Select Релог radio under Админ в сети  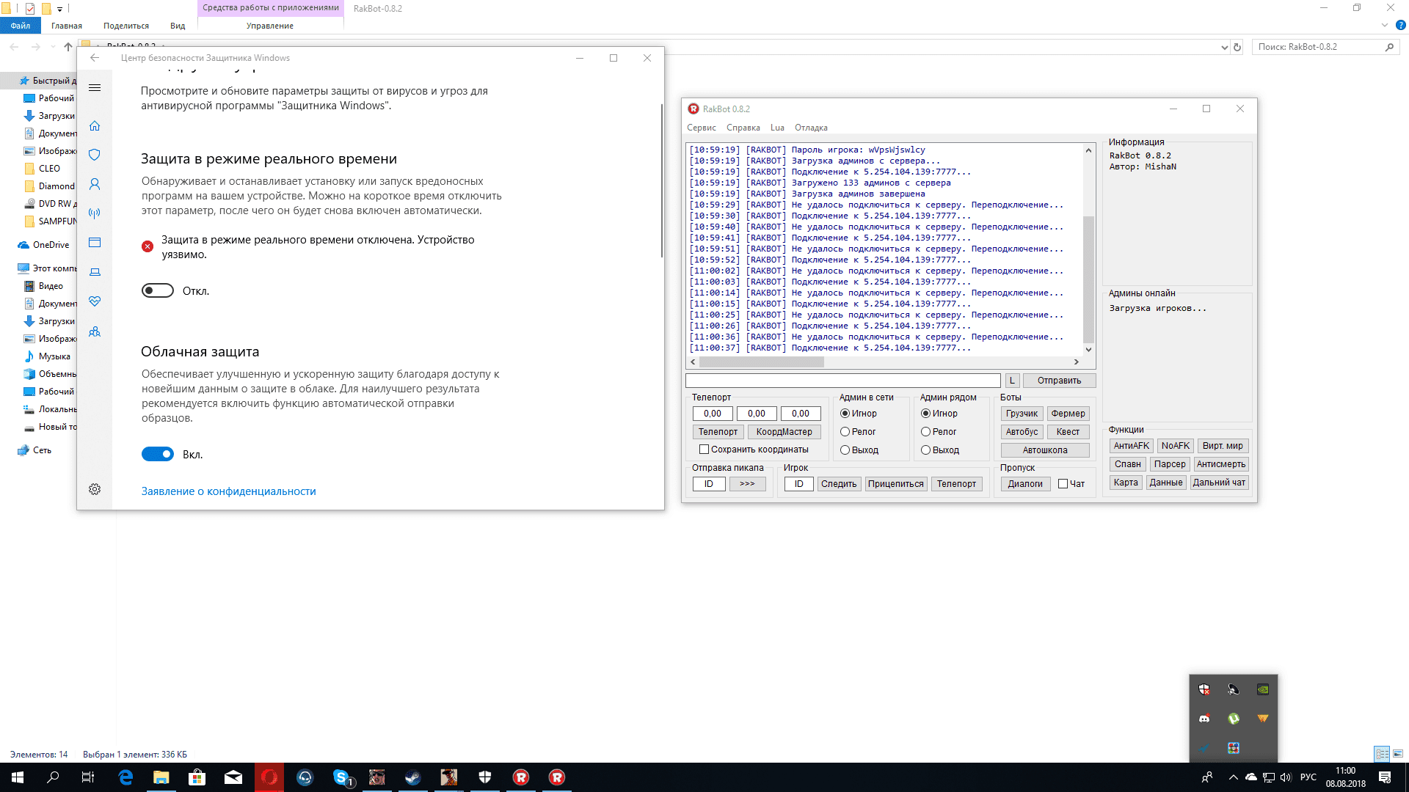pos(845,432)
